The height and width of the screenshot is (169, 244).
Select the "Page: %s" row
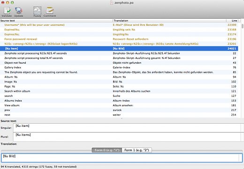[119, 87]
